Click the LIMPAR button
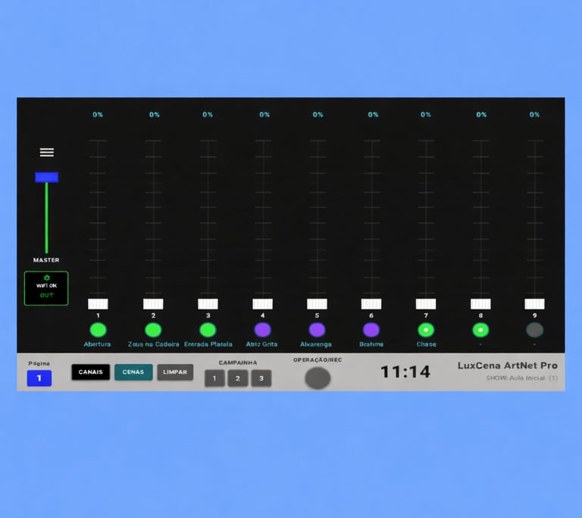Screen dimensions: 582x518 175,372
